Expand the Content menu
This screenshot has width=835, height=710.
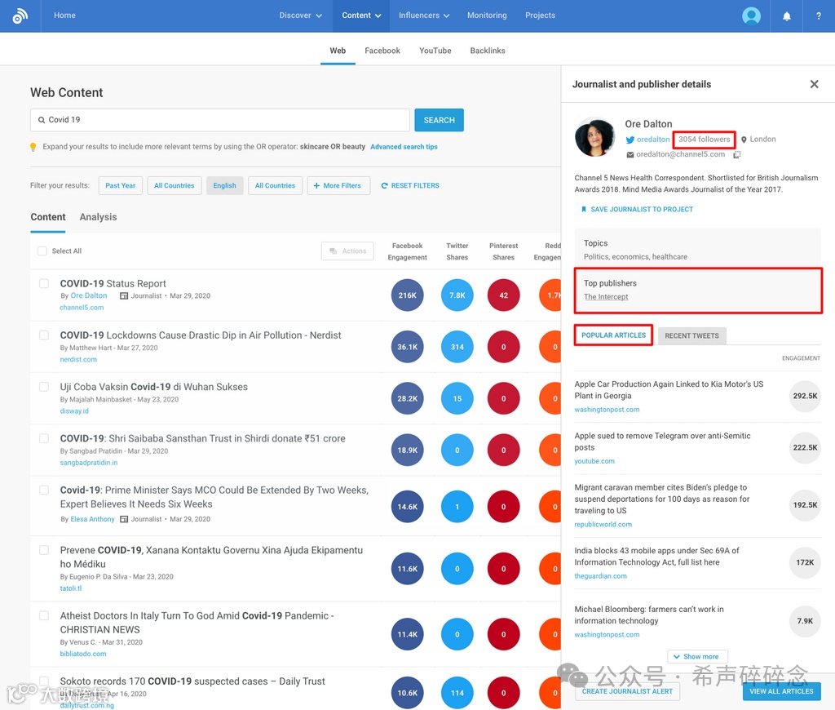pos(361,16)
